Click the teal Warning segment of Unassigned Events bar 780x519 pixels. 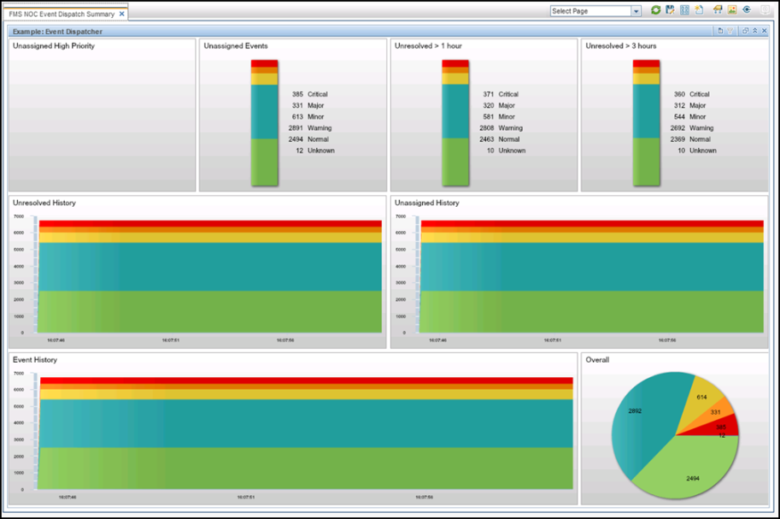click(265, 111)
